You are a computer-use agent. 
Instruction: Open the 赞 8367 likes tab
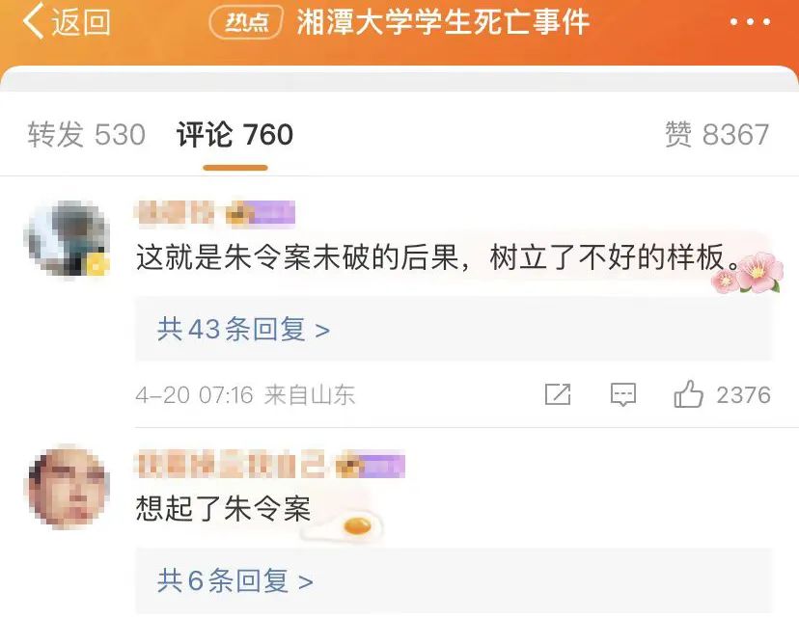pos(717,135)
